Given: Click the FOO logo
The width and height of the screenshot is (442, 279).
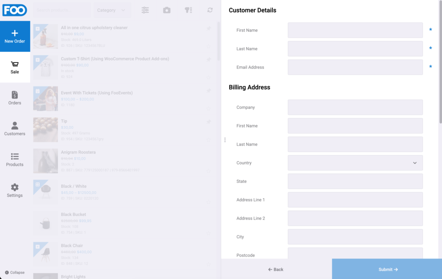Looking at the screenshot, I should (15, 10).
